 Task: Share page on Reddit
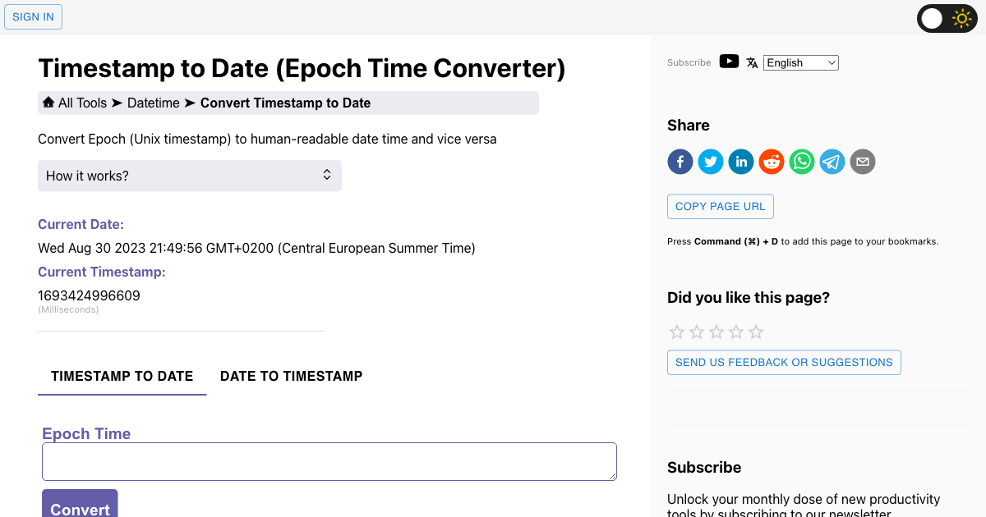click(772, 162)
